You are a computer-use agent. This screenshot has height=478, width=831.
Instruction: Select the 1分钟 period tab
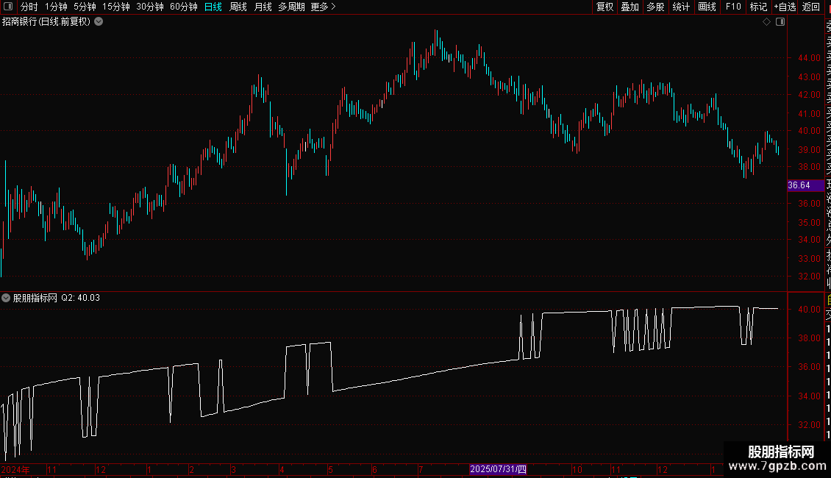56,7
